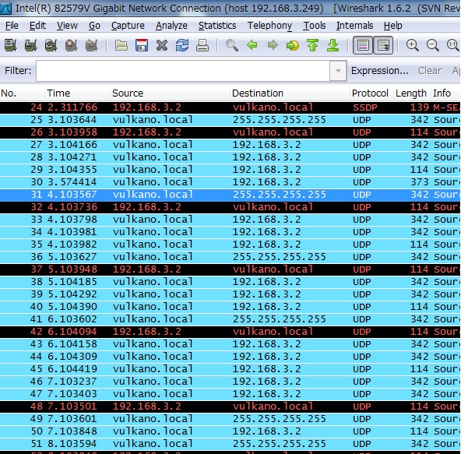Viewport: 468px width, 454px height.
Task: Click the Wireshark title bar app icon
Action: pos(5,9)
